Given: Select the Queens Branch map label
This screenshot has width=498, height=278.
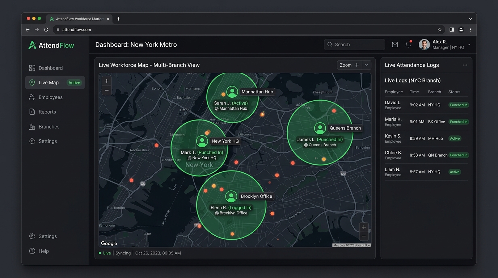Looking at the screenshot, I should [x=345, y=128].
